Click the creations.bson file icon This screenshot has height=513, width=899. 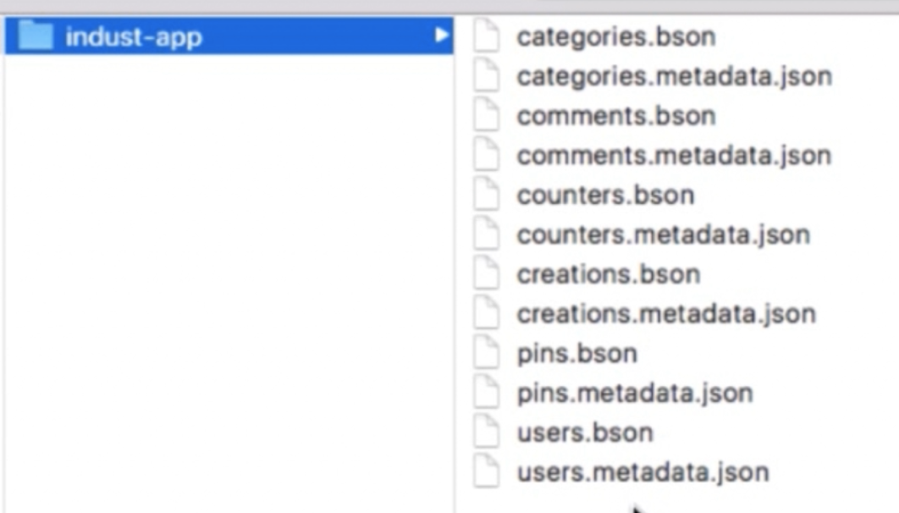click(486, 274)
